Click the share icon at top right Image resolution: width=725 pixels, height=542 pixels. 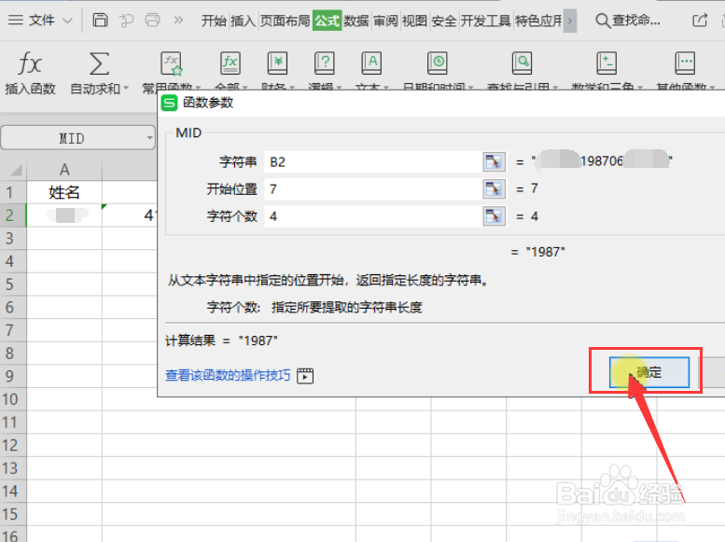pos(700,21)
